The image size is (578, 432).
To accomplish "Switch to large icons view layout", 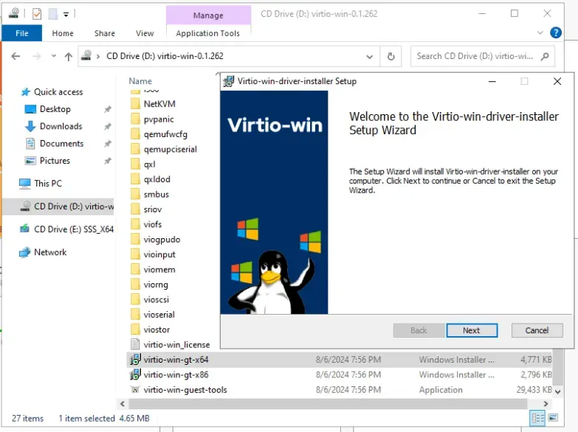I will coord(553,418).
